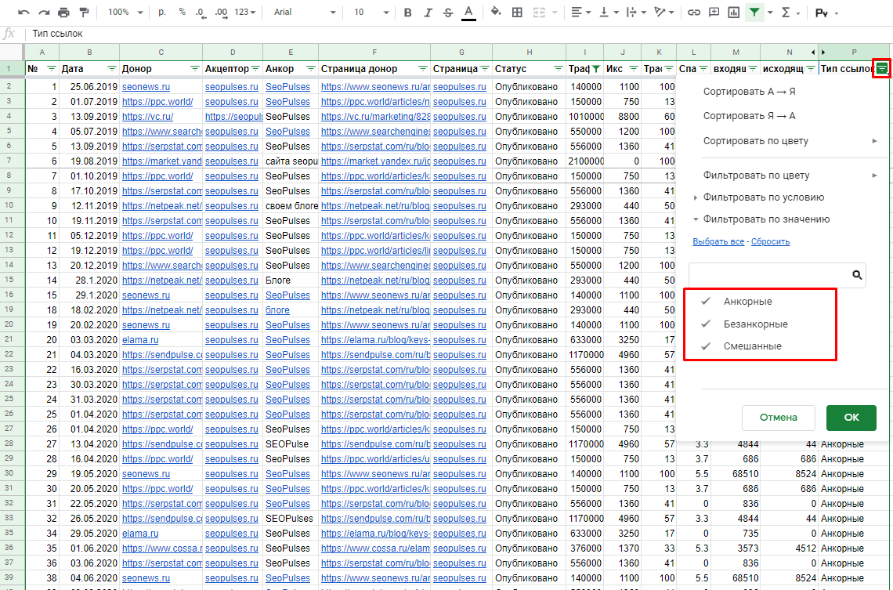Insert a link
This screenshot has width=893, height=590.
point(694,12)
